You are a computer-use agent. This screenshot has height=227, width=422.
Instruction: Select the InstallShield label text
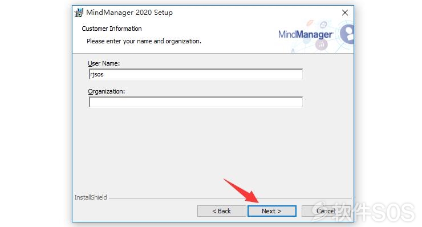91,197
